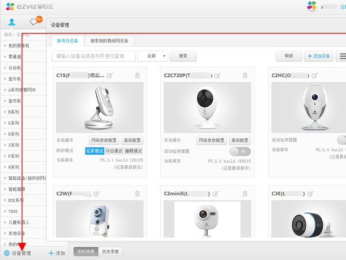Image resolution: width=346 pixels, height=260 pixels.
Task: Open the account avatar at top right
Action: click(312, 6)
